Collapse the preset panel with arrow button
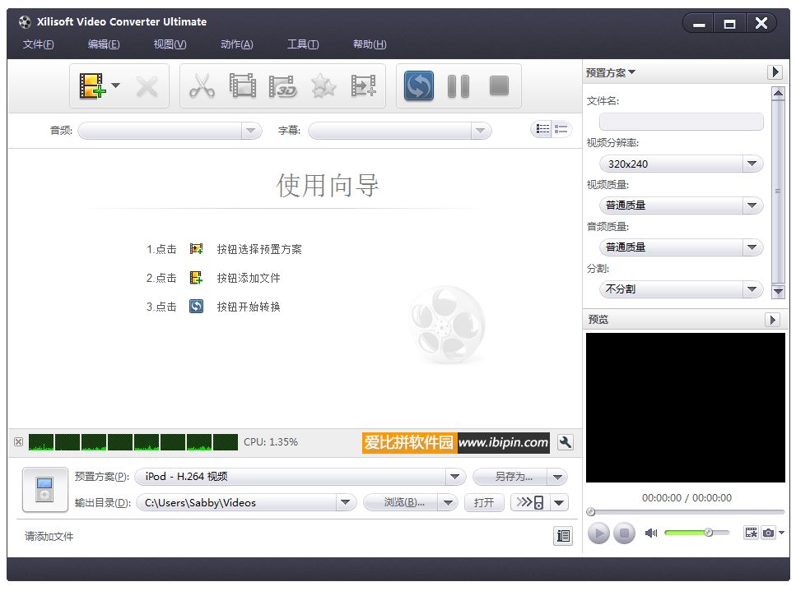796x591 pixels. [775, 72]
